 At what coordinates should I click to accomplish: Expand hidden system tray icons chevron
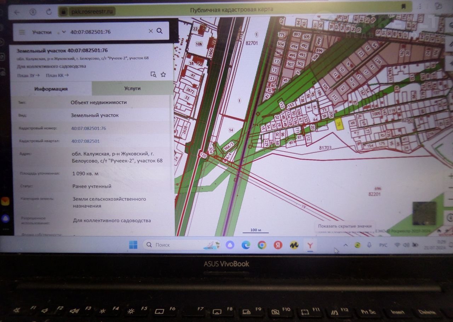coord(345,245)
